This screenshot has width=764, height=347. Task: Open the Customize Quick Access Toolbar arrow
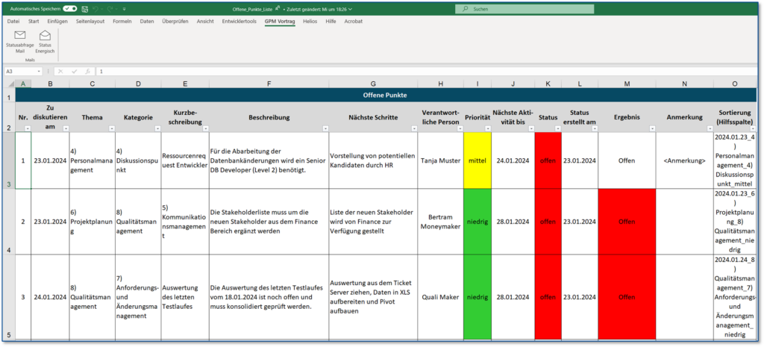click(x=124, y=9)
